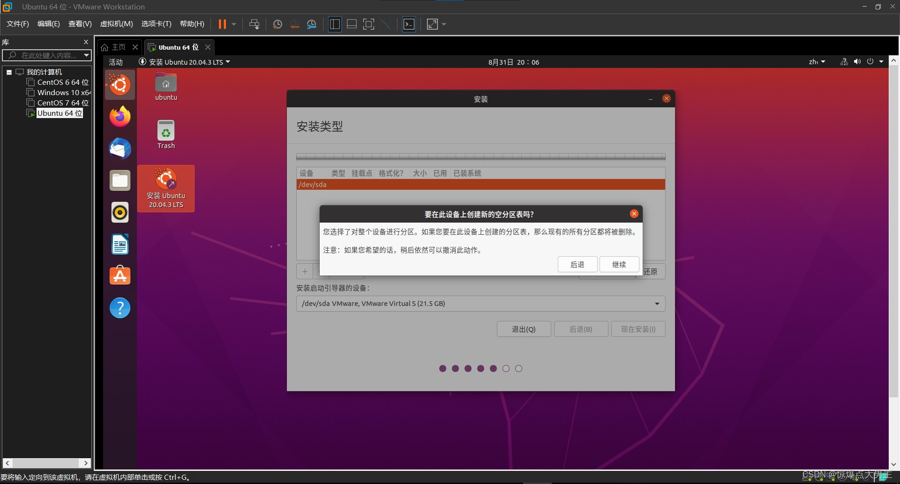Open Help from the dock
The image size is (900, 484).
click(120, 308)
